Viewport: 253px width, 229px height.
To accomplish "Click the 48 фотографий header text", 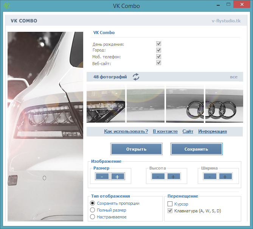I will point(110,77).
